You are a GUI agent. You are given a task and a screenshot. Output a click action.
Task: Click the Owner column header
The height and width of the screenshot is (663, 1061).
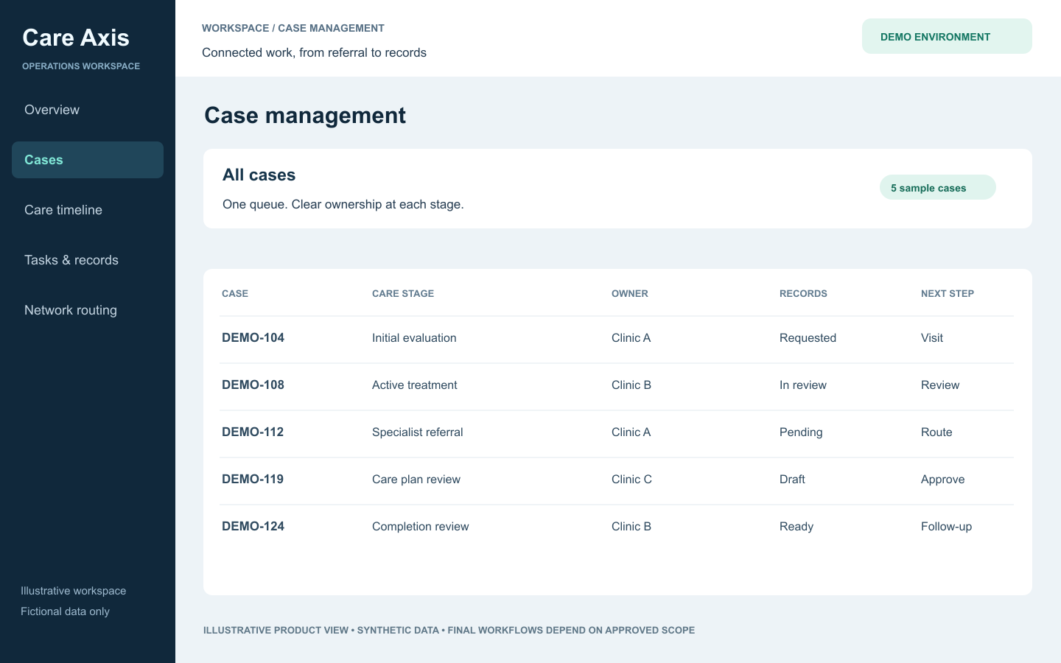point(630,293)
